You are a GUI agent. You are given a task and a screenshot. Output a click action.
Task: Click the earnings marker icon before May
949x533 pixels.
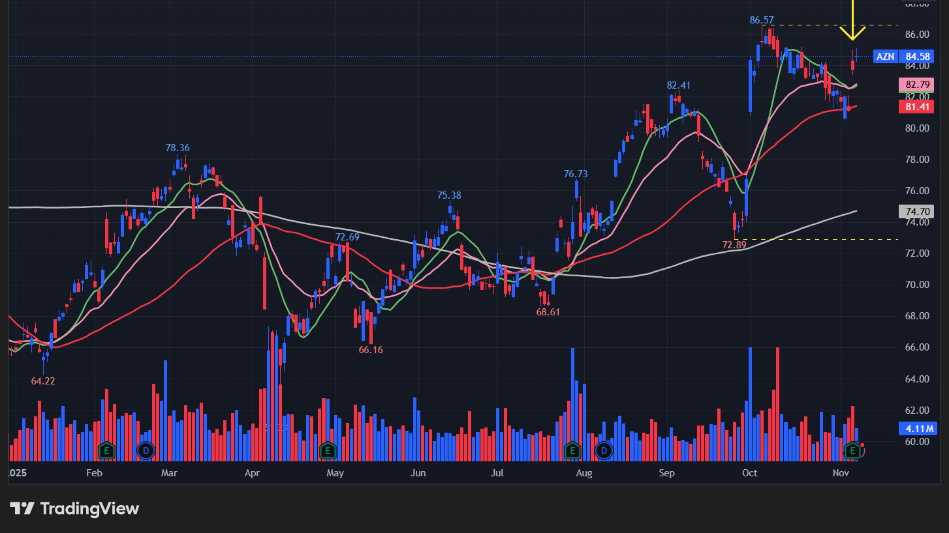pos(328,450)
